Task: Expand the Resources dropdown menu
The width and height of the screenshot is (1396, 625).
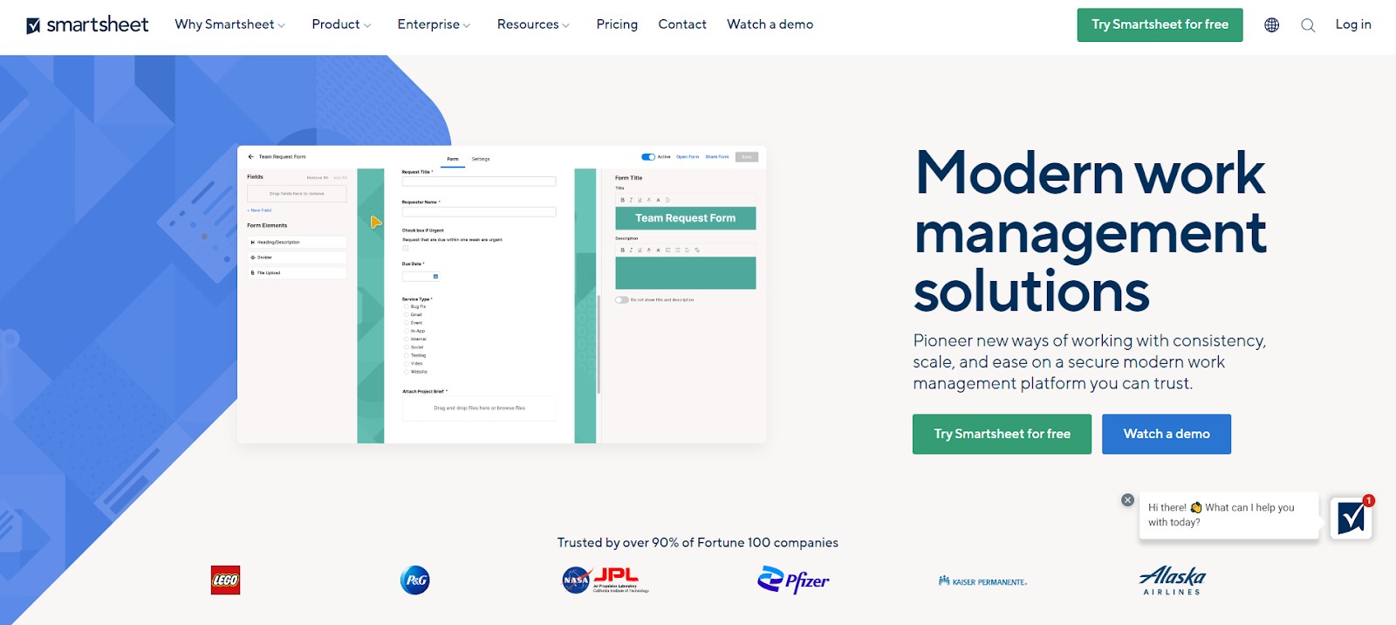Action: point(533,24)
